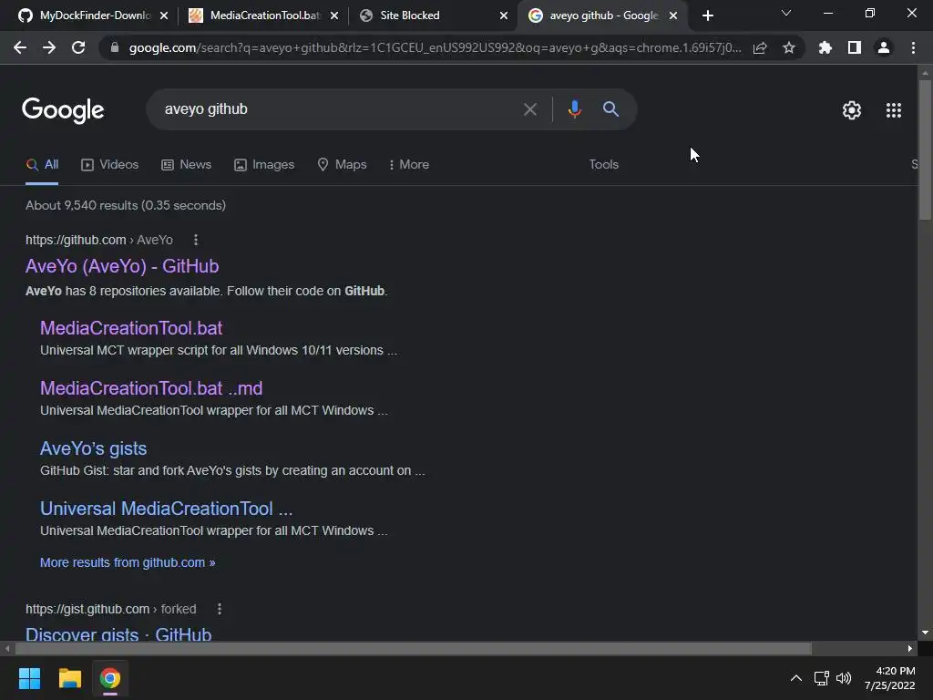Open the AveYo's gists link

click(x=94, y=448)
